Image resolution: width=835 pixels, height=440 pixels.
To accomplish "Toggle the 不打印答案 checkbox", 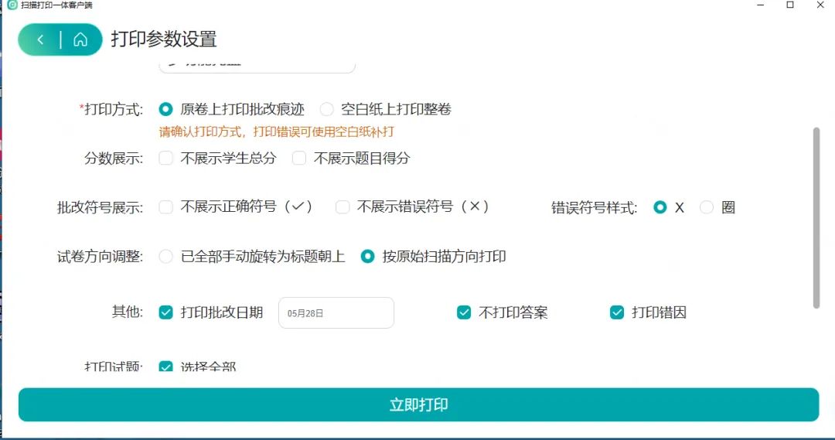I will tap(464, 312).
